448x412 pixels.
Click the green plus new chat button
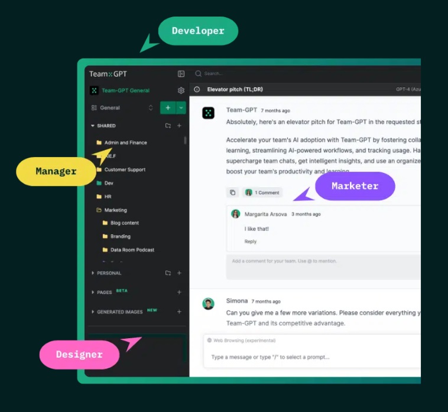pyautogui.click(x=168, y=108)
